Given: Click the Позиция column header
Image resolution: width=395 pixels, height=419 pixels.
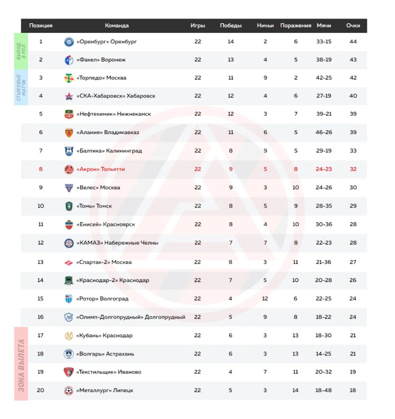Looking at the screenshot, I should pyautogui.click(x=41, y=26).
